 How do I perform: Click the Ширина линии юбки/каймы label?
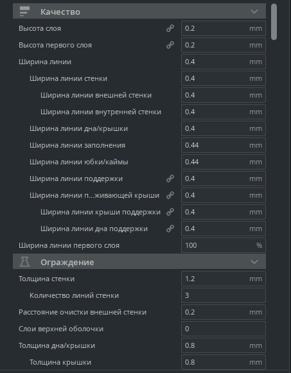click(79, 162)
